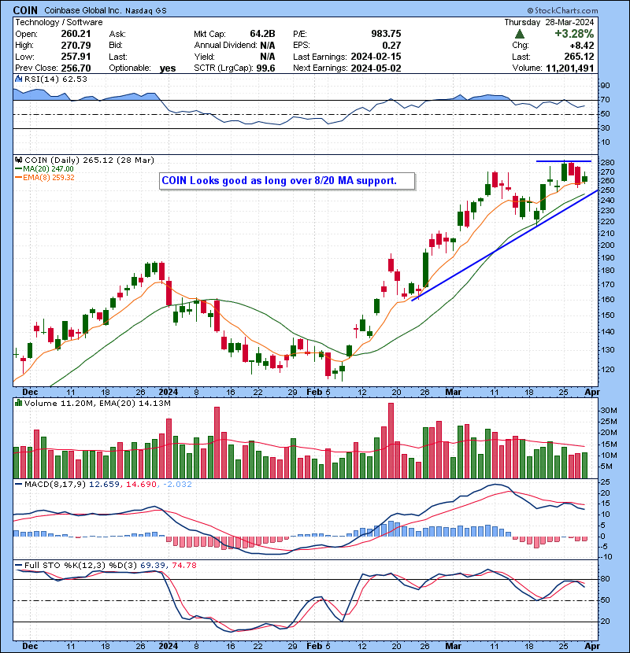Image resolution: width=630 pixels, height=653 pixels.
Task: Click the Optionable yes value
Action: 168,68
